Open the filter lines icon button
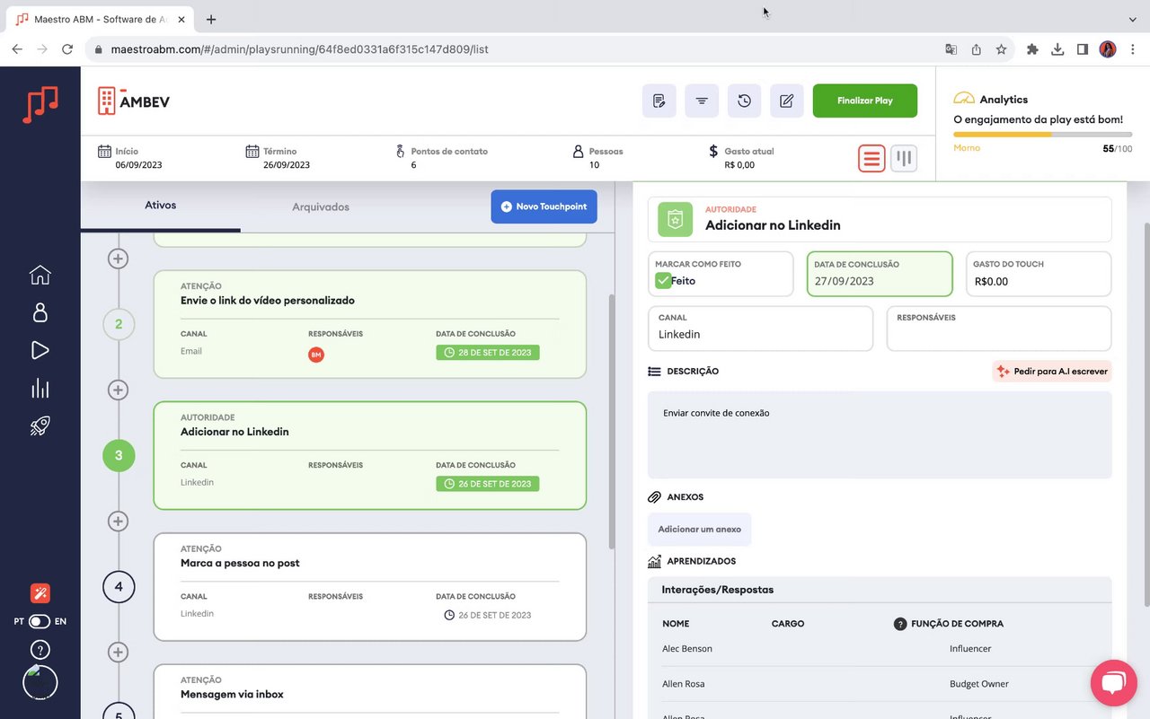 point(702,101)
